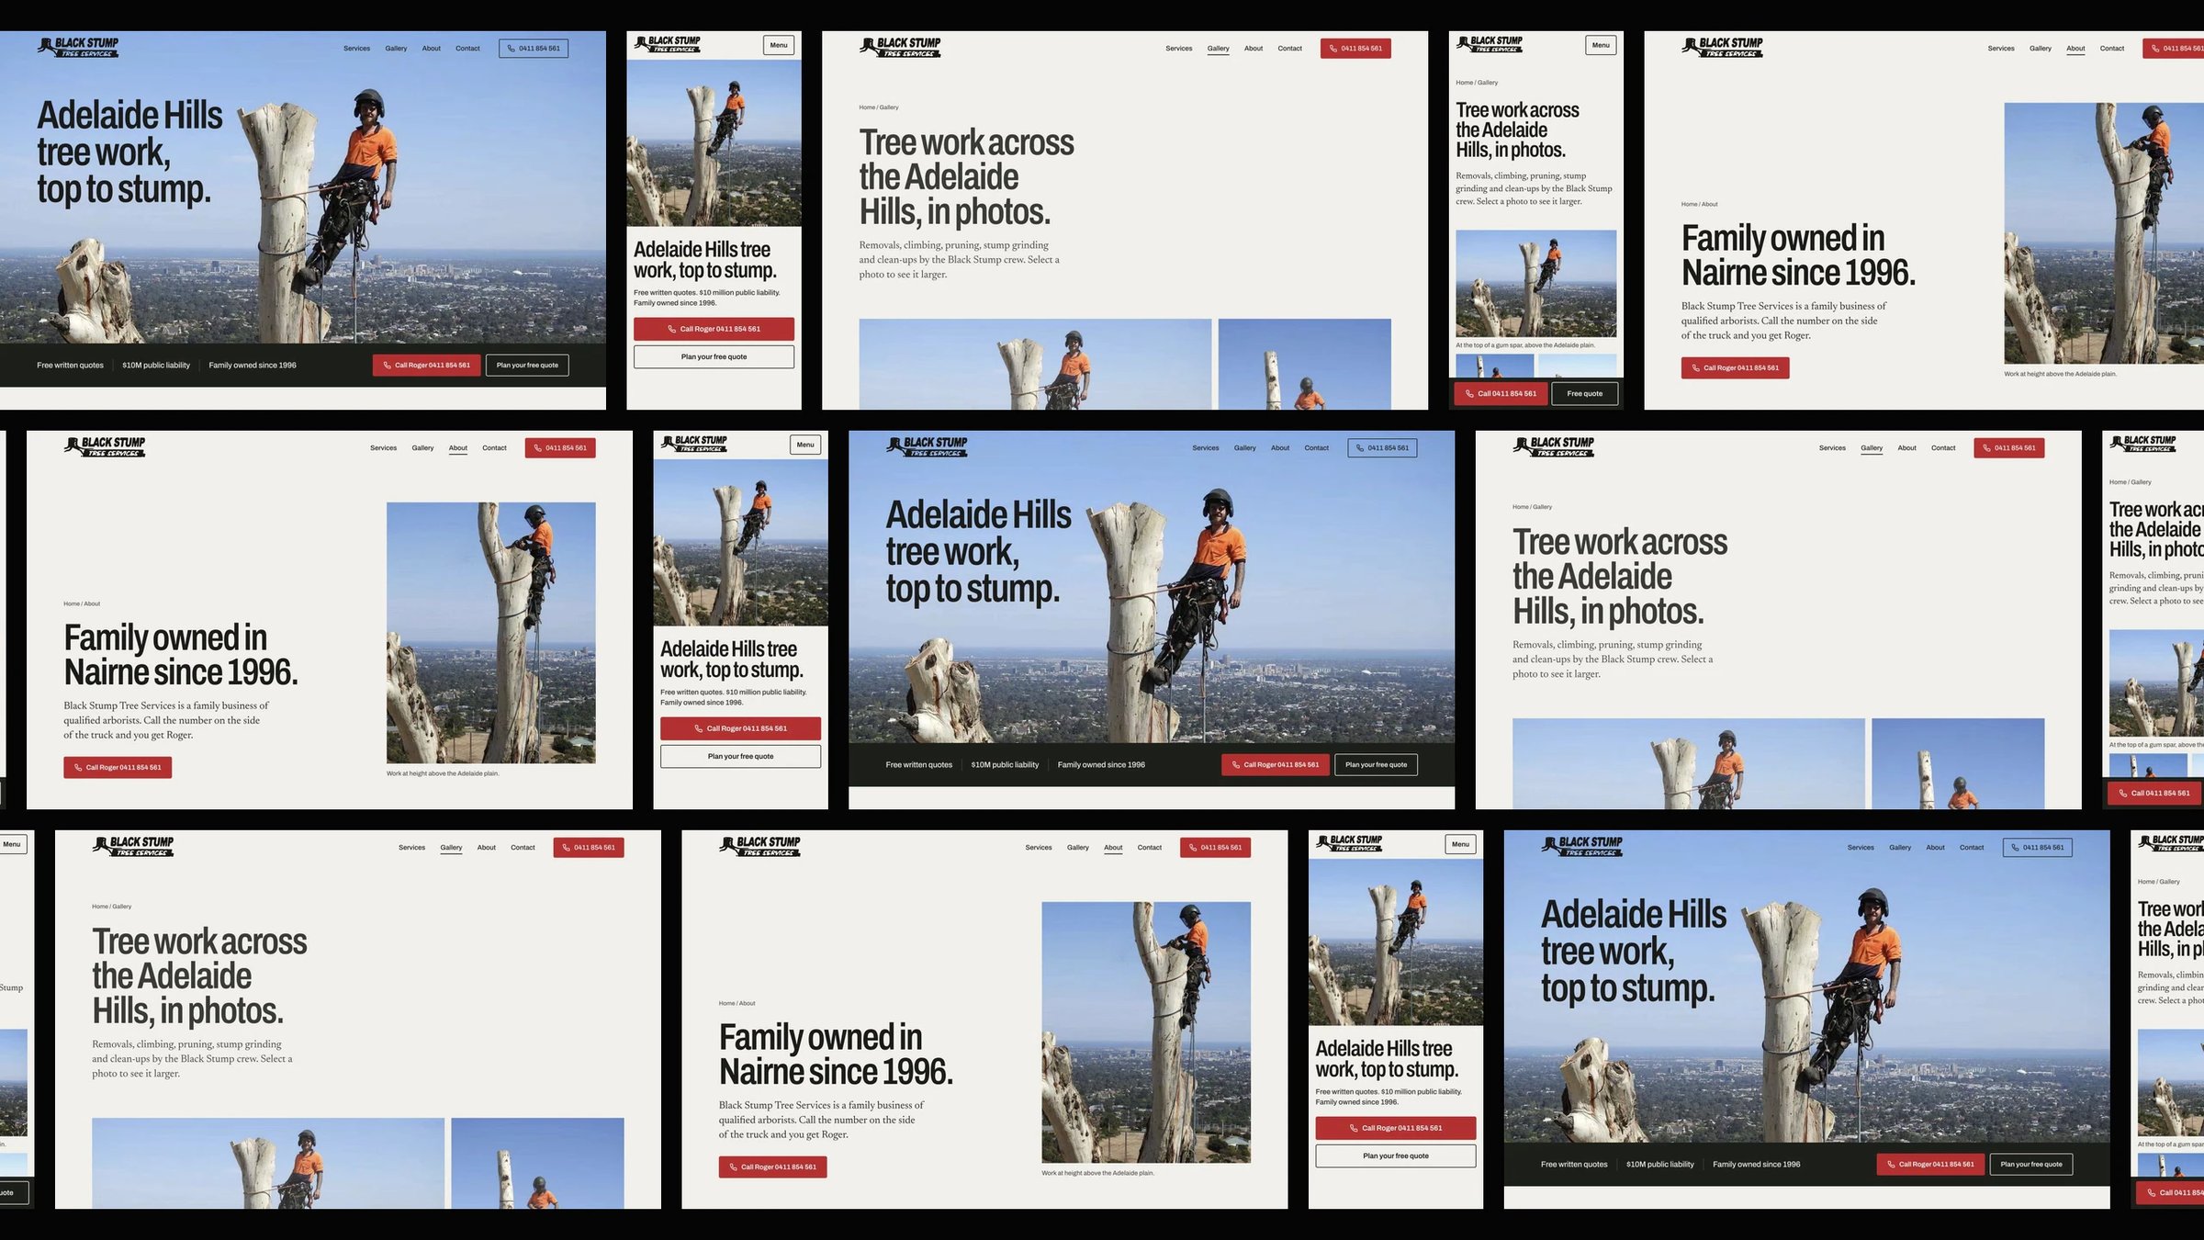2204x1240 pixels.
Task: Select Gallery in top-row desktop gallery nav
Action: [1218, 49]
